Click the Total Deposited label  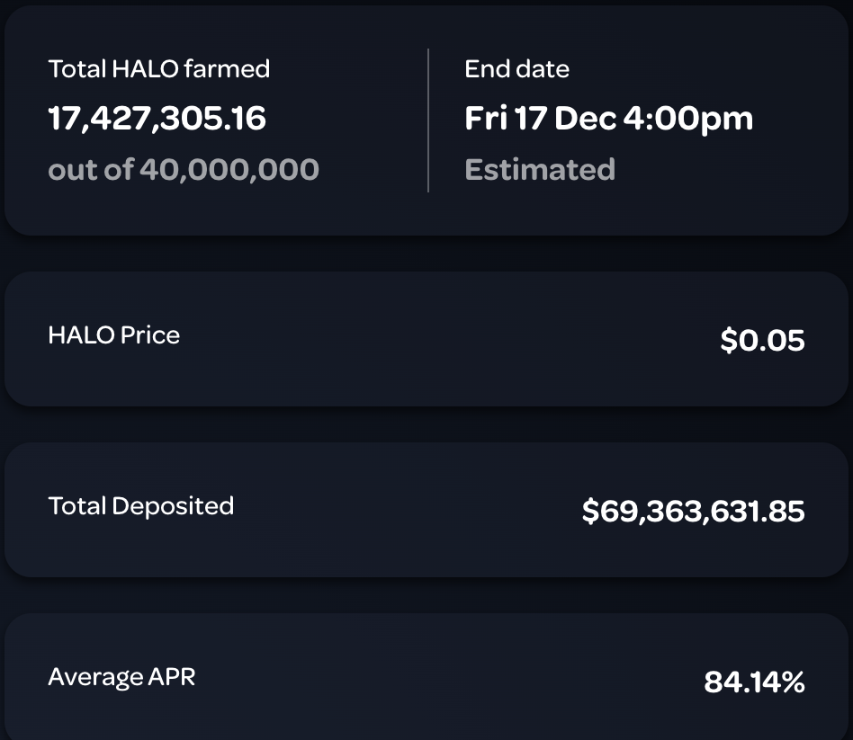[x=141, y=506]
